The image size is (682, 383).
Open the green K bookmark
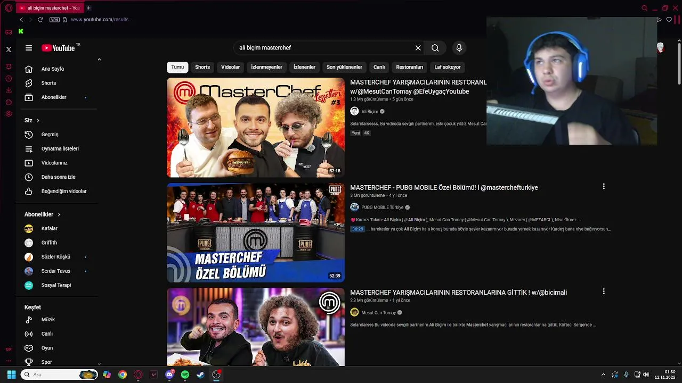pyautogui.click(x=21, y=31)
